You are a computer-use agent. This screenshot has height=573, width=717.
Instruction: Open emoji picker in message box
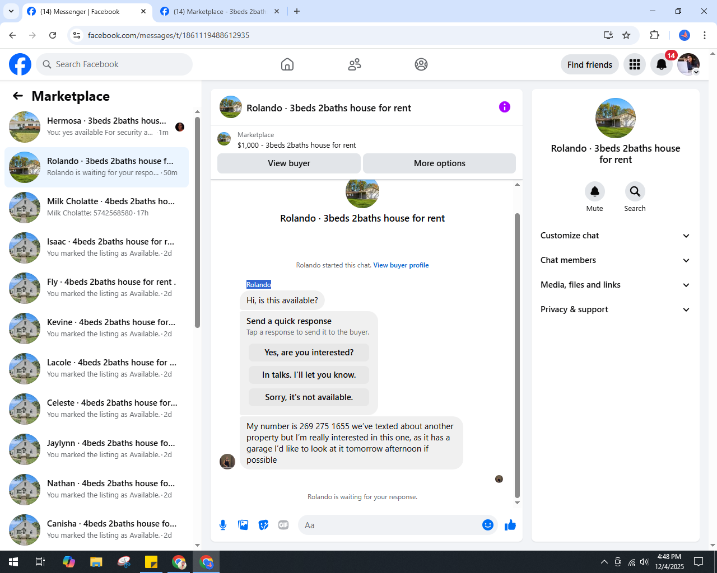pyautogui.click(x=488, y=525)
